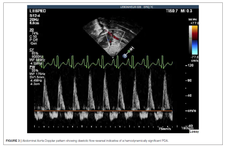Viewport: 226px width, 147px height.
Task: Click the -120 velocity scale marker
Action: [x=190, y=65]
